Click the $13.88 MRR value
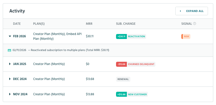Screen dimensions: 216x105 (x=90, y=94)
